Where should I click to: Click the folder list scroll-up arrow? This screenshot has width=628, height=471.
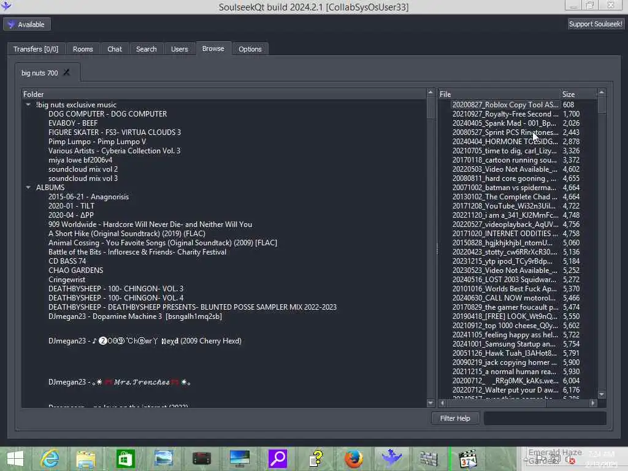coord(431,93)
